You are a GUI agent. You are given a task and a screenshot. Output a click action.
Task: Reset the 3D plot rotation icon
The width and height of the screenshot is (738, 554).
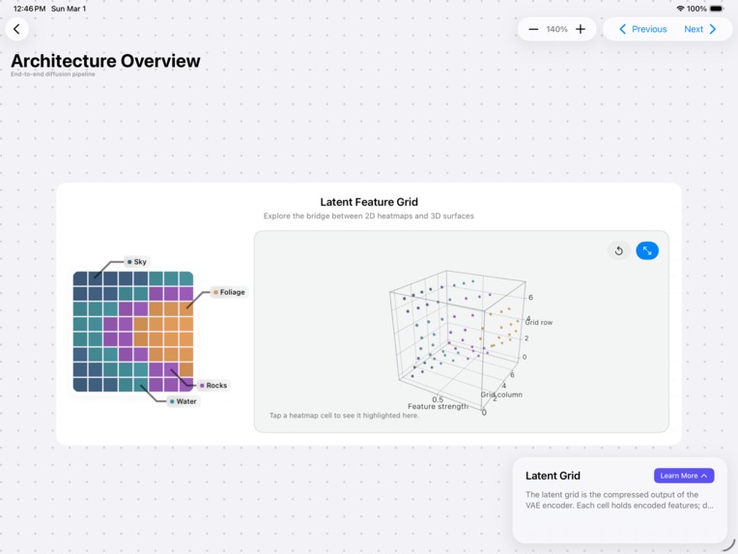[x=619, y=250]
